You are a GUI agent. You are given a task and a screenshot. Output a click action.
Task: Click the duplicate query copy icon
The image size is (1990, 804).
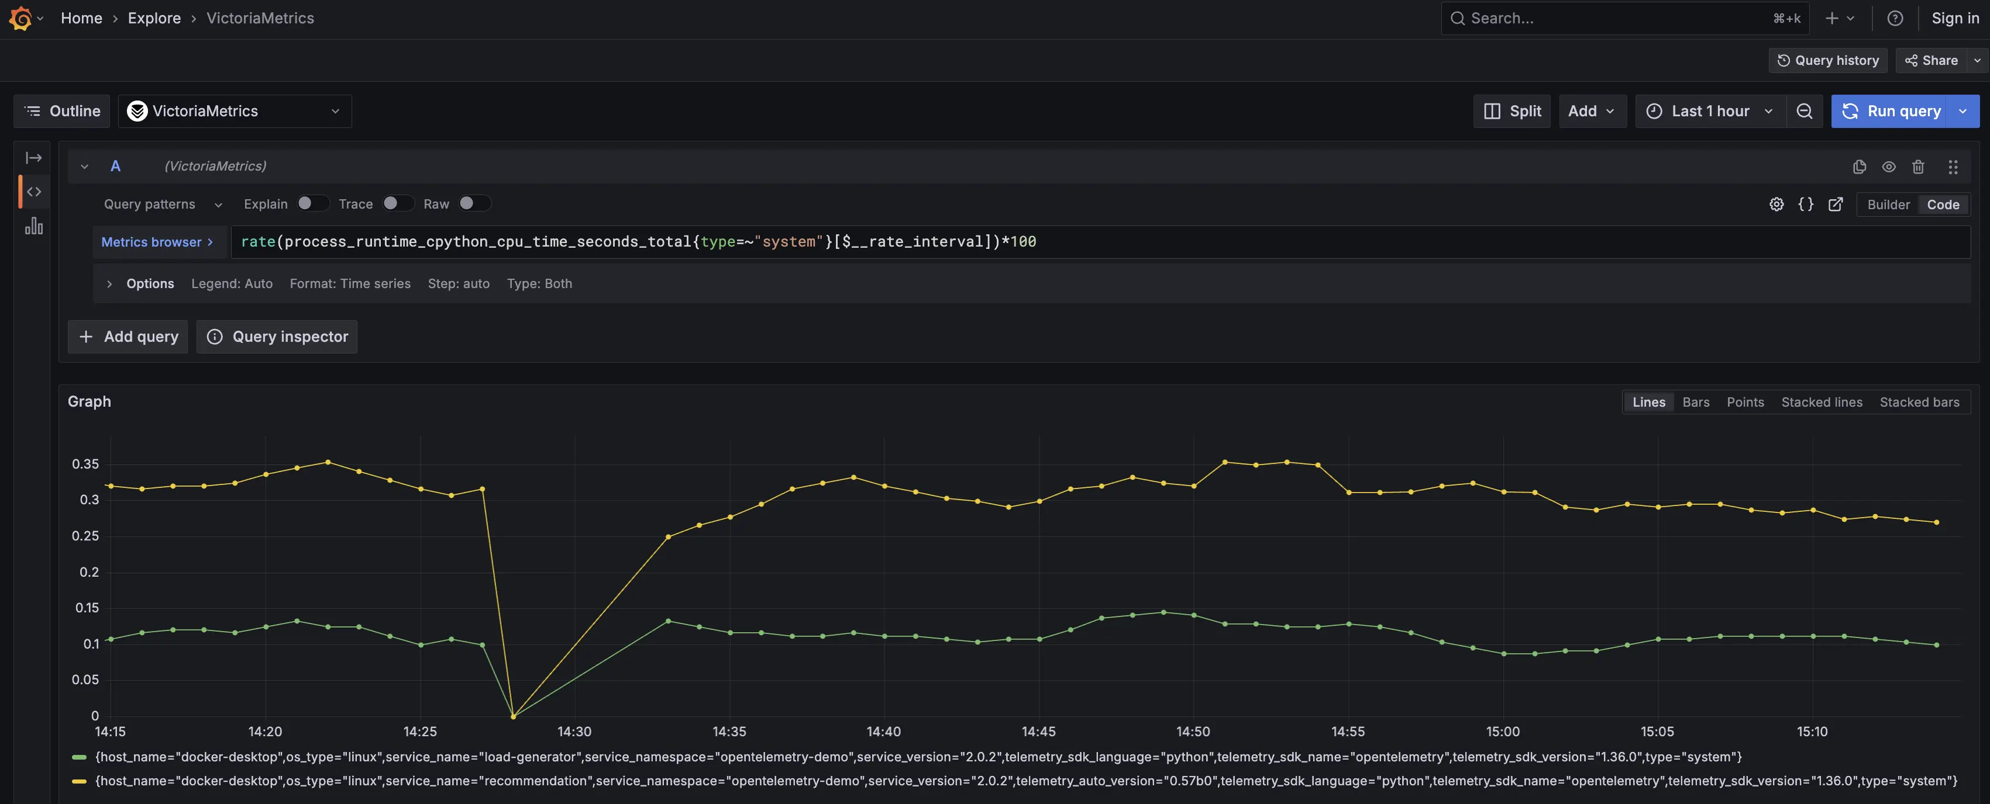pos(1858,167)
